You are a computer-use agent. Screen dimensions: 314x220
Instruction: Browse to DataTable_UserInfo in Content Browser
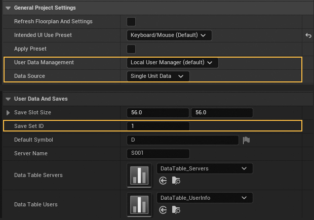(176, 210)
